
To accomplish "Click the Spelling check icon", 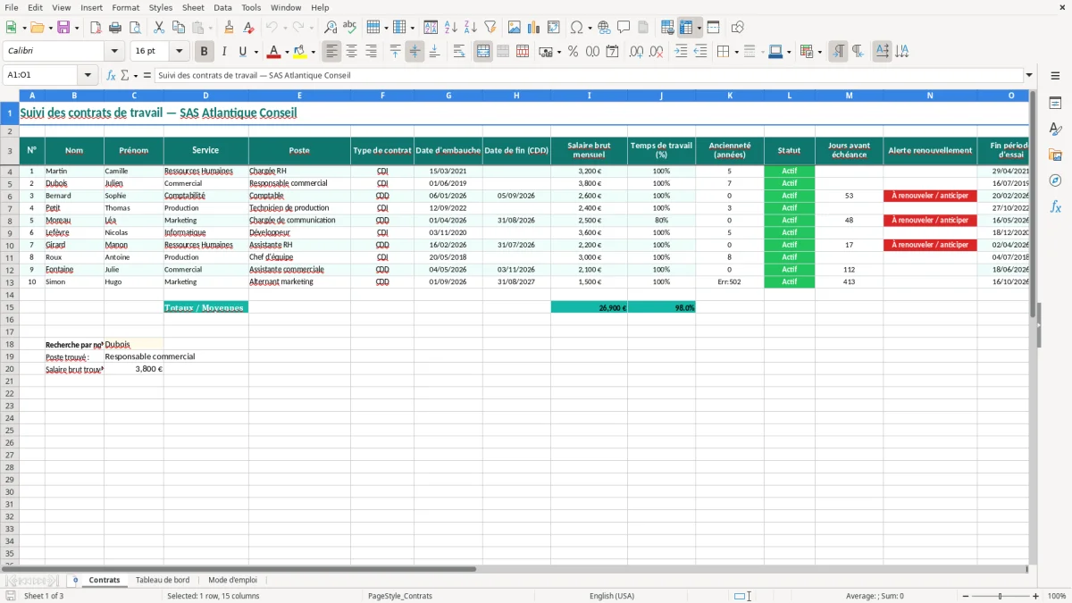I will click(x=350, y=28).
